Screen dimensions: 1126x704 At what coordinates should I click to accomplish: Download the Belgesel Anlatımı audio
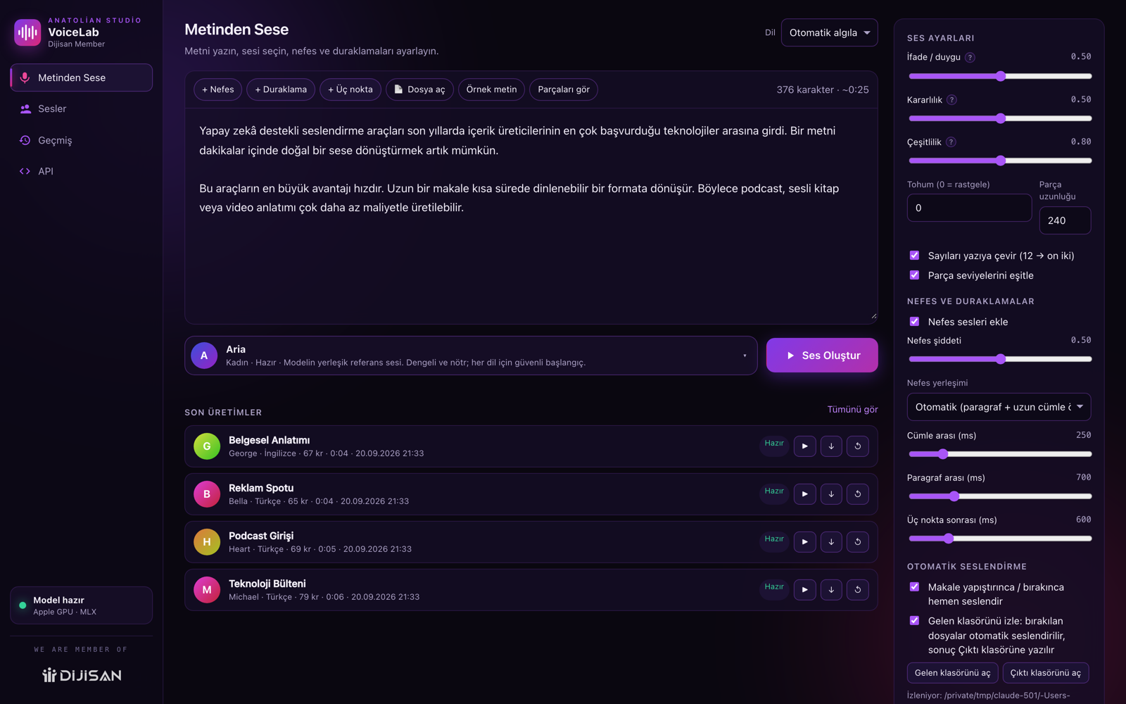point(831,446)
